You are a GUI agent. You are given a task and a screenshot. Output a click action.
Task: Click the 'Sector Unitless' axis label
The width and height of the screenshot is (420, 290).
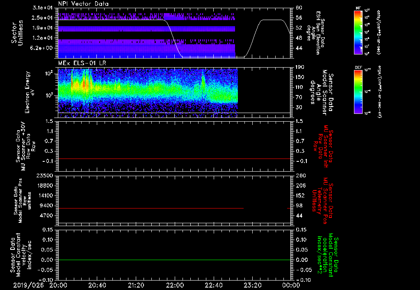coord(17,33)
